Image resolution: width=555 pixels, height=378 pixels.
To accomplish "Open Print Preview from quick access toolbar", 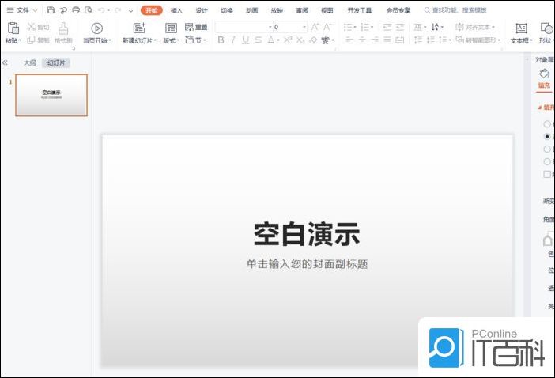I will click(89, 10).
